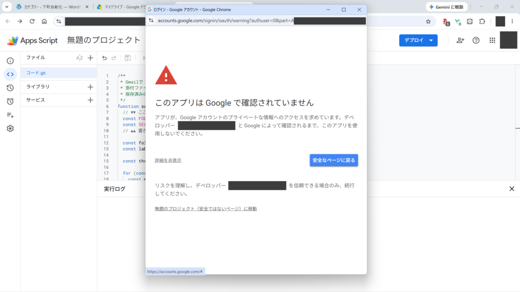This screenshot has width=520, height=292.
Task: Expand the Deploy button dropdown
Action: 431,41
